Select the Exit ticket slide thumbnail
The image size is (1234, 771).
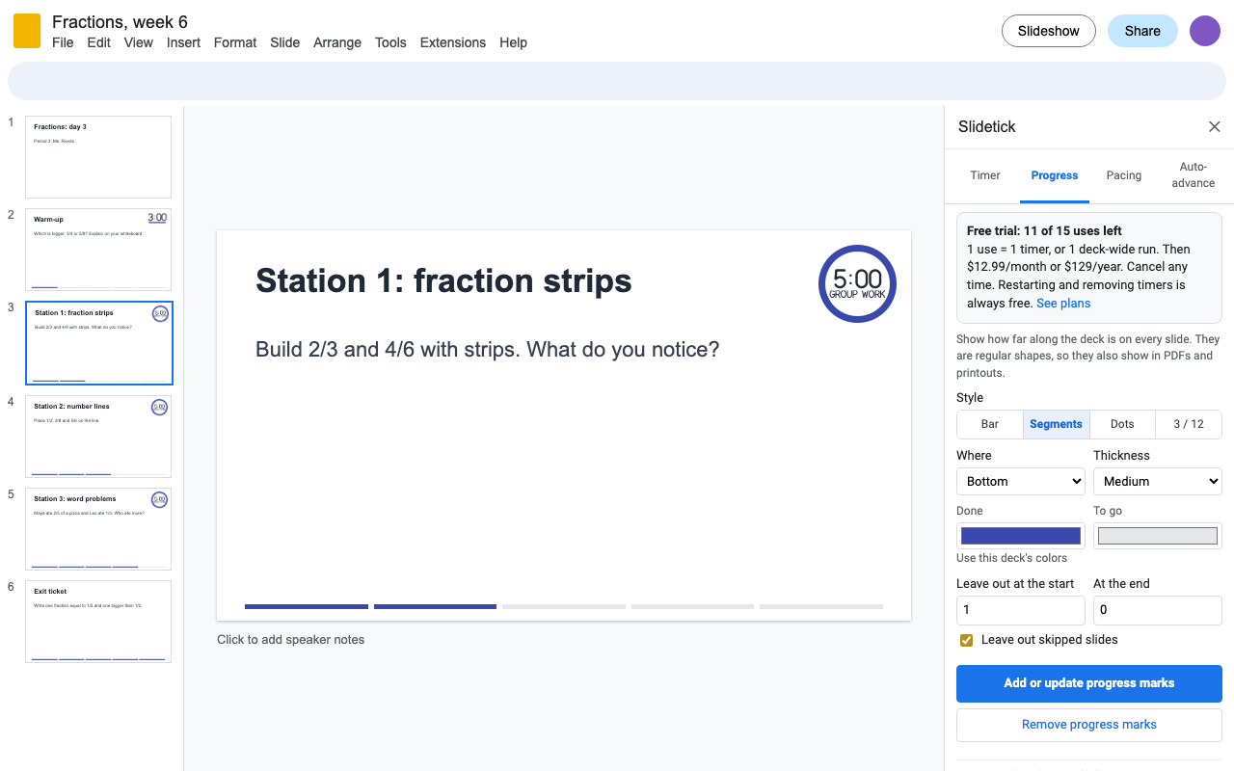pyautogui.click(x=98, y=622)
